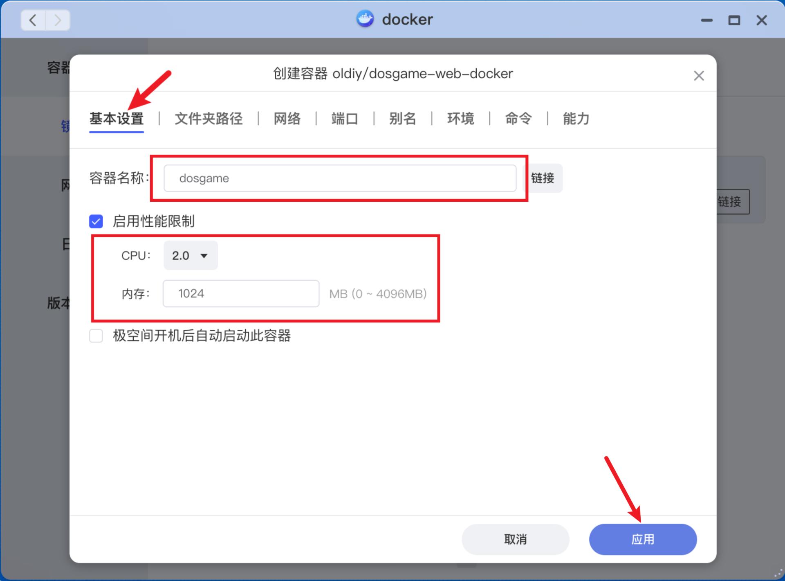Click the 内存 memory field showing 1024
Image resolution: width=785 pixels, height=581 pixels.
point(240,293)
